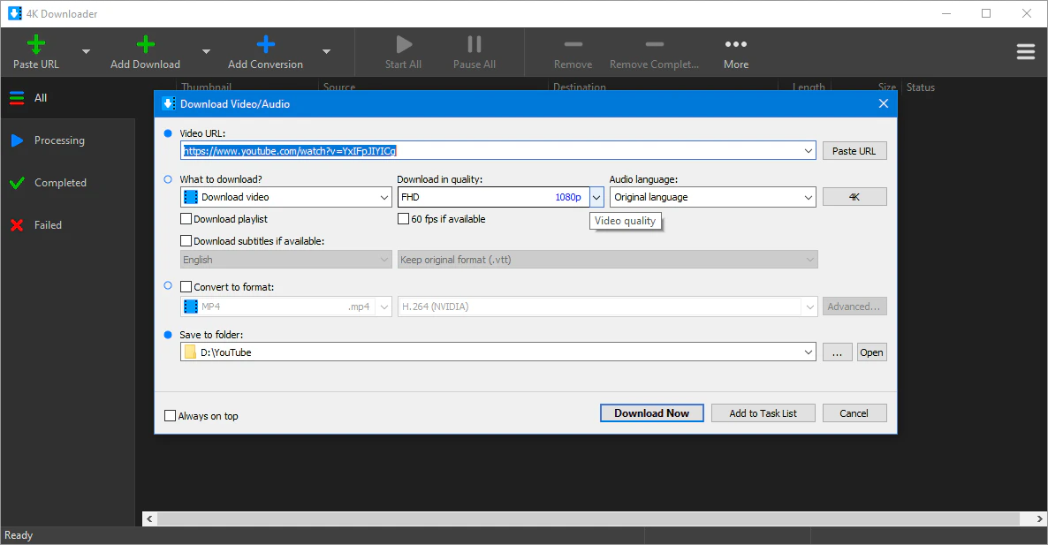Click the horizontal scrollbar at the bottom
Viewport: 1048px width, 545px height.
click(592, 519)
